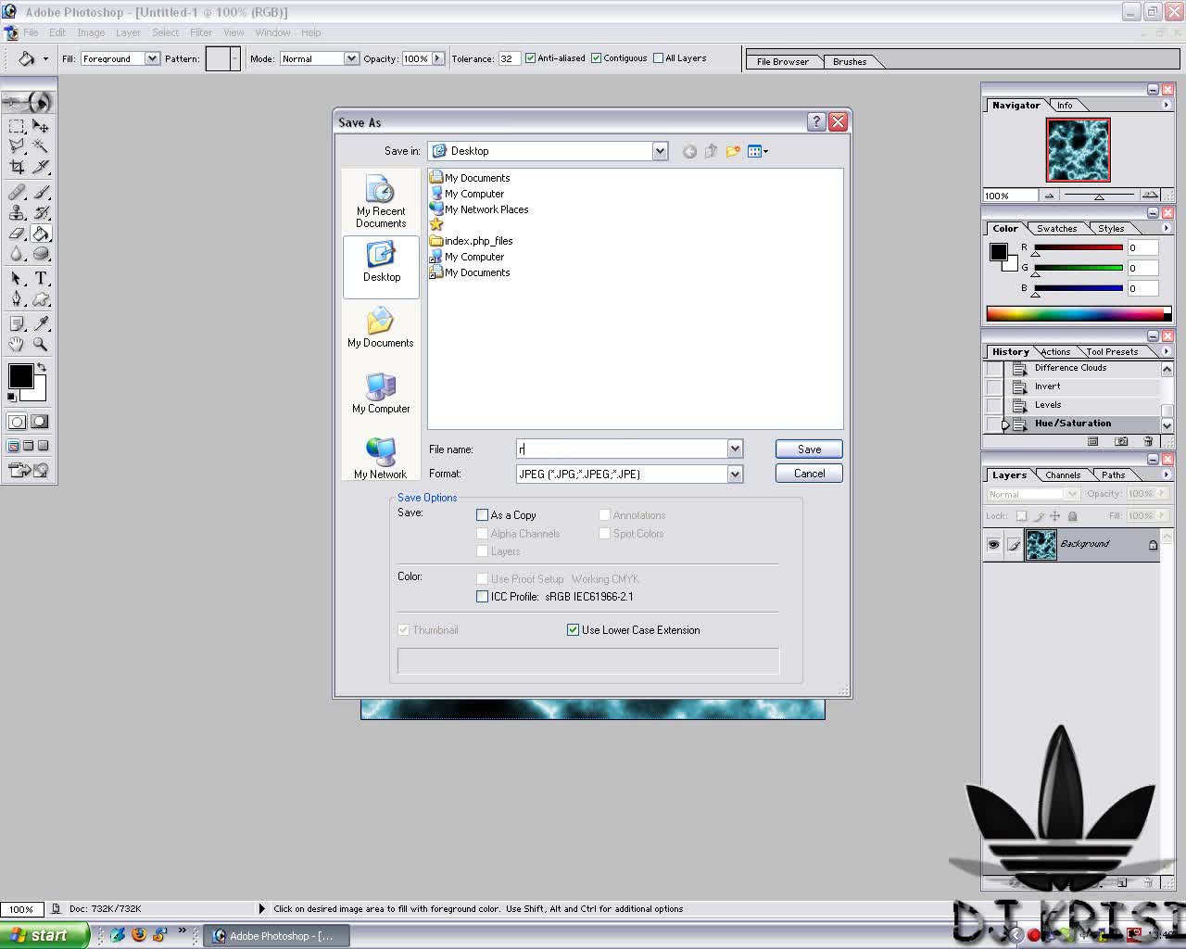The width and height of the screenshot is (1186, 949).
Task: Switch to the Actions tab
Action: pyautogui.click(x=1055, y=352)
